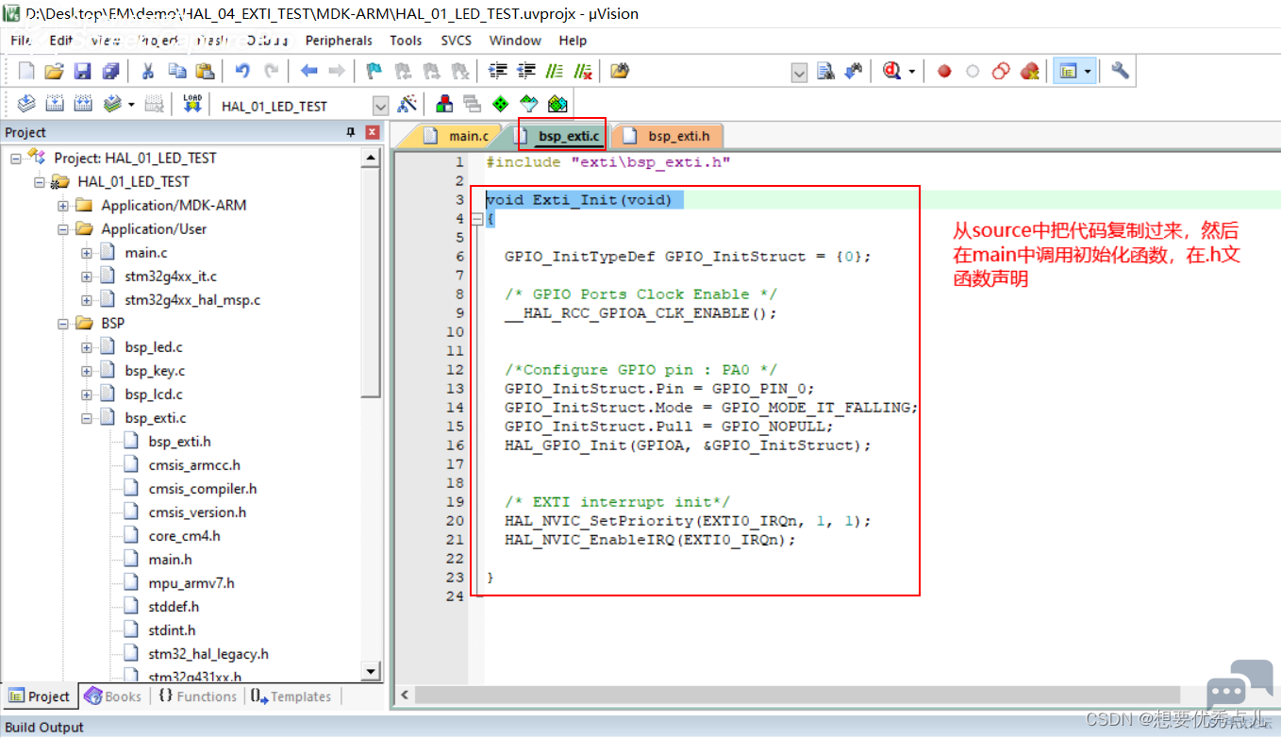
Task: Open Configuration wrench icon
Action: (1120, 71)
